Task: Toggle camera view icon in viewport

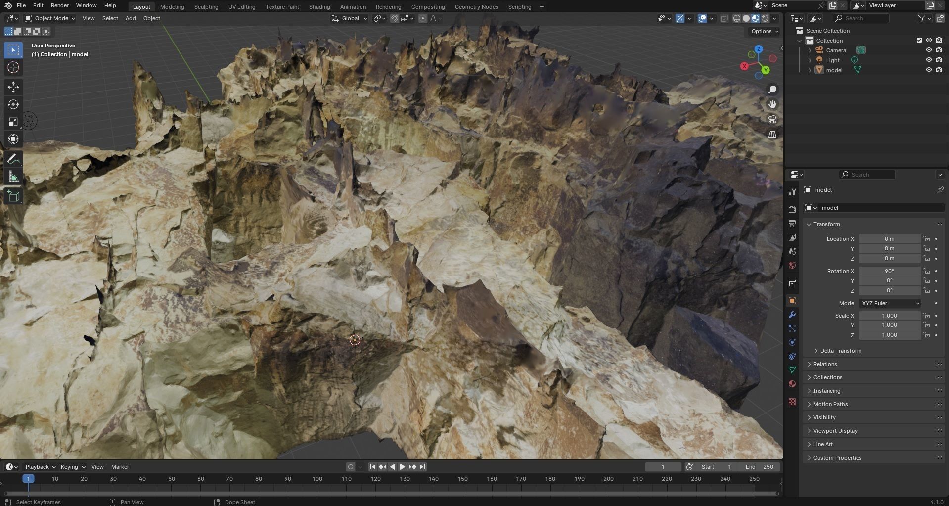Action: 772,119
